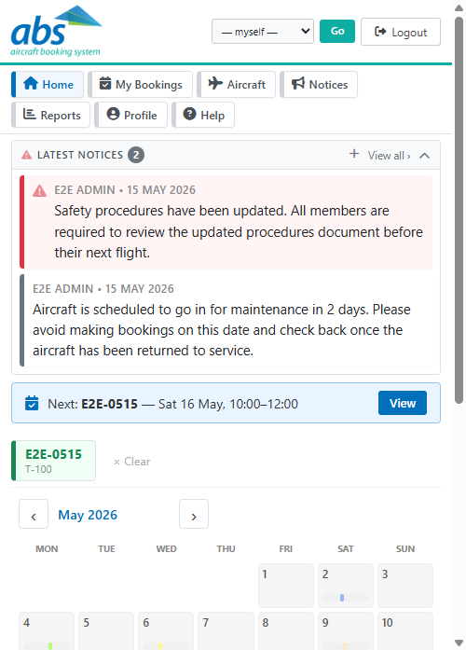The height and width of the screenshot is (650, 466).
Task: Toggle the E2E-0515 T-100 aircraft filter
Action: 53,461
